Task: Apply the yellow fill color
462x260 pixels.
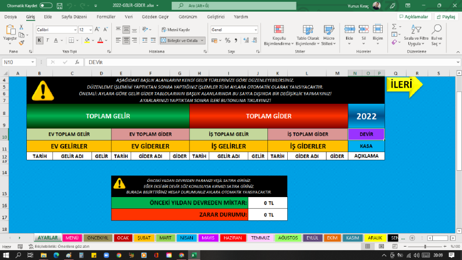Action: pos(87,40)
